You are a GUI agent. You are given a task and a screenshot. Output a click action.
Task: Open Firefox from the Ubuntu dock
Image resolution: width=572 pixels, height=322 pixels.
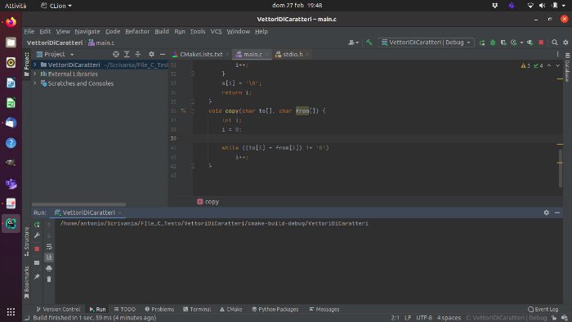pyautogui.click(x=11, y=22)
